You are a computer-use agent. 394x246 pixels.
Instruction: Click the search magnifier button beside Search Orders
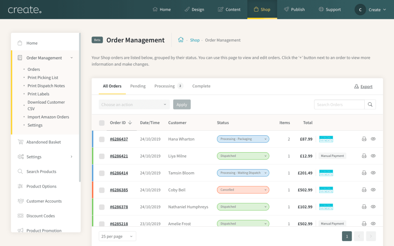point(370,105)
